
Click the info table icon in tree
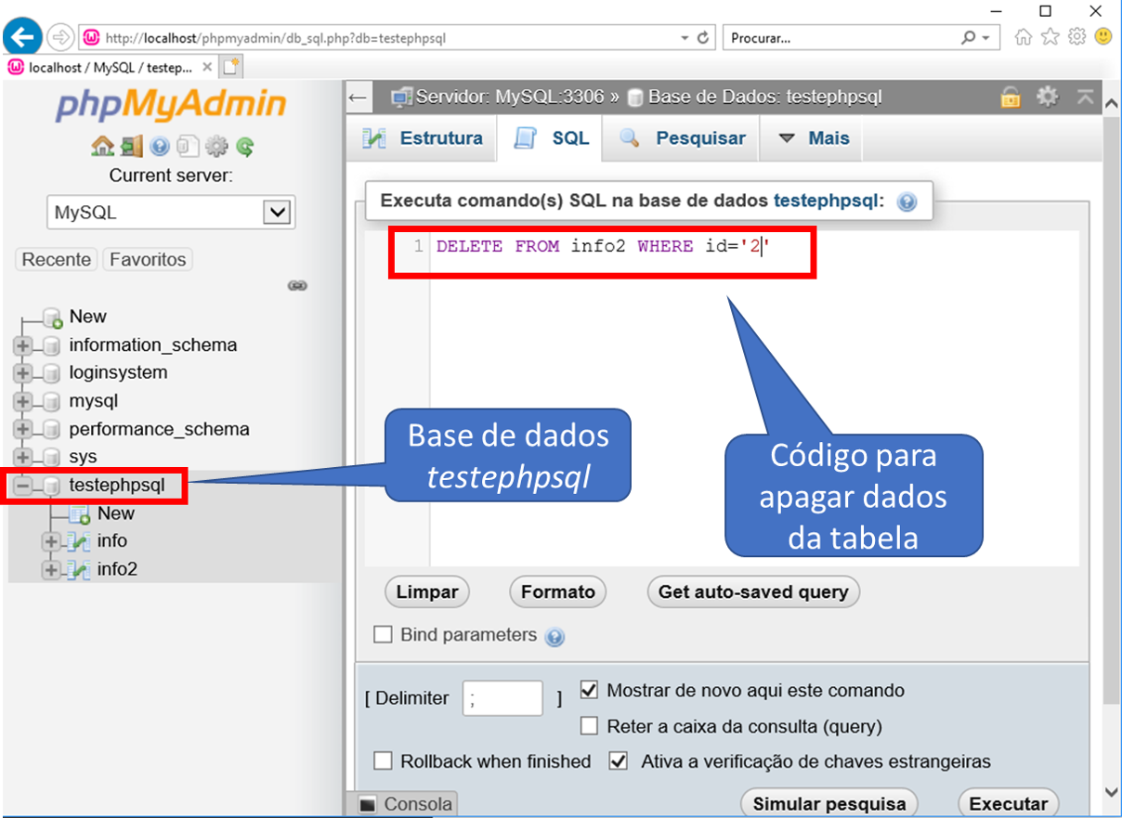point(80,541)
